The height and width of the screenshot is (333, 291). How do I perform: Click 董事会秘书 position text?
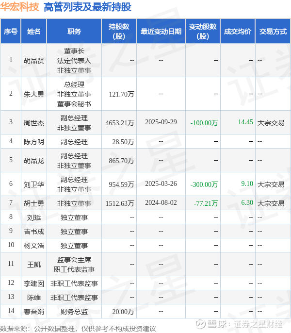(74, 104)
